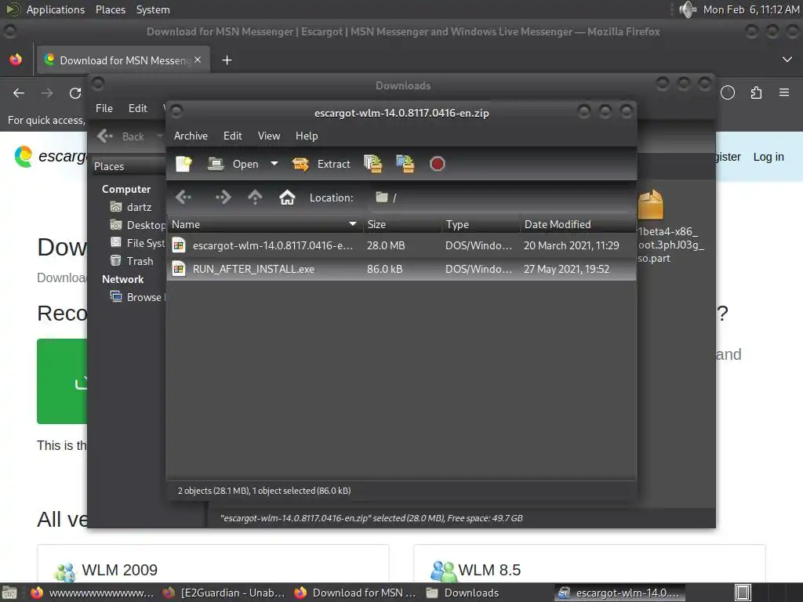Screen dimensions: 803x602
Task: Click the Open archive toolbar button
Action: (x=233, y=164)
